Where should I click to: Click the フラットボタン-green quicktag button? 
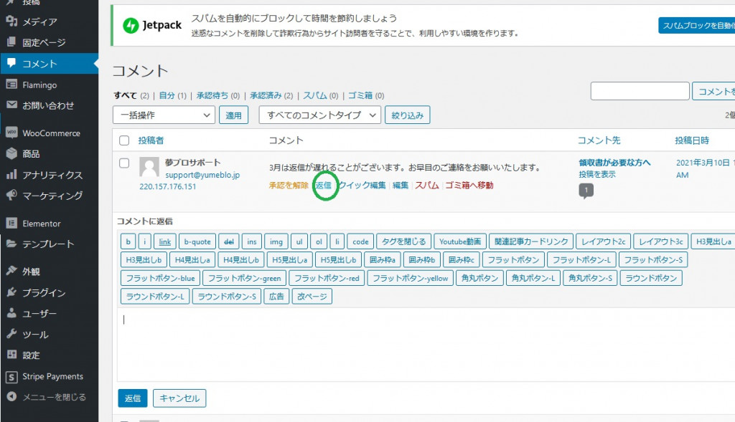coord(244,278)
